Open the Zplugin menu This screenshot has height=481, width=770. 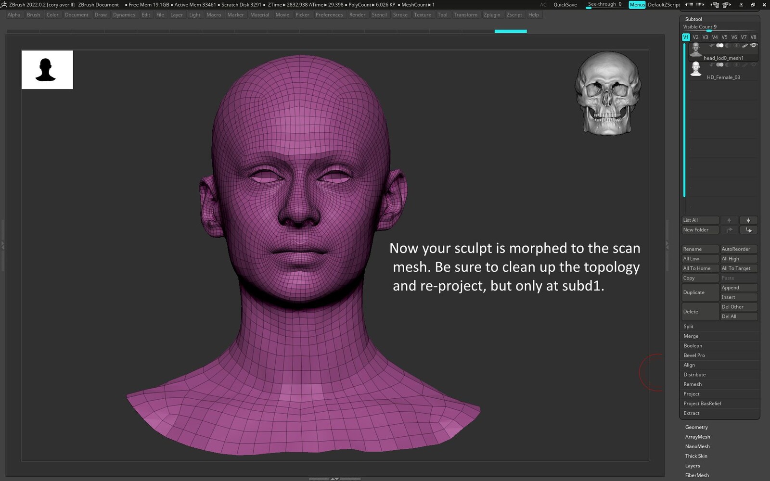pyautogui.click(x=491, y=15)
